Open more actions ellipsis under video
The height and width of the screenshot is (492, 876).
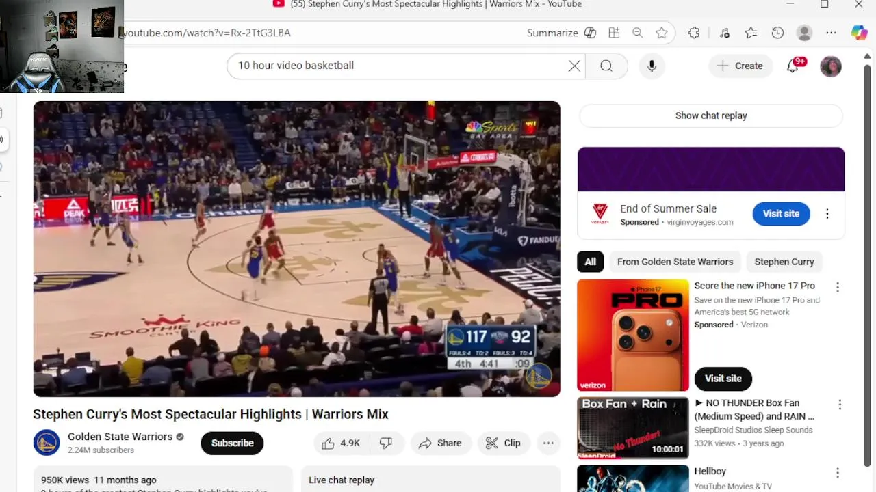point(548,443)
